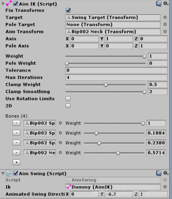Remove the Bip002 Ne bone
This screenshot has height=199, width=172.
(16, 153)
